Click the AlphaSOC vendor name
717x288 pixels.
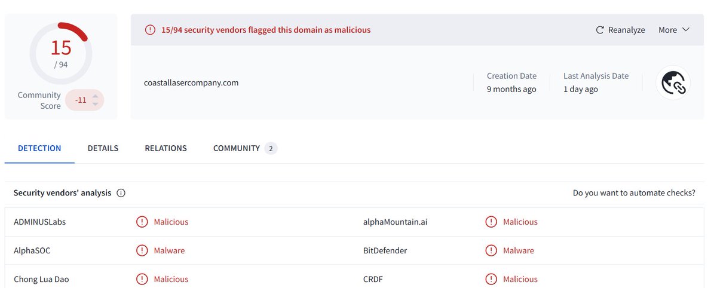coord(32,250)
